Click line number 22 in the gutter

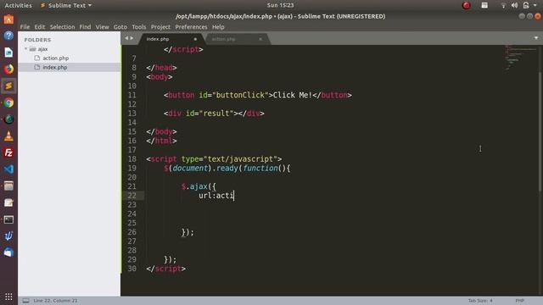[132, 196]
